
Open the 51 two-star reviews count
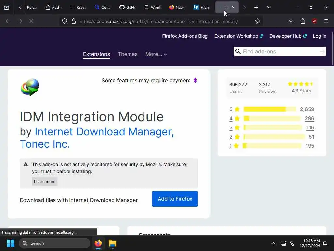(x=311, y=137)
